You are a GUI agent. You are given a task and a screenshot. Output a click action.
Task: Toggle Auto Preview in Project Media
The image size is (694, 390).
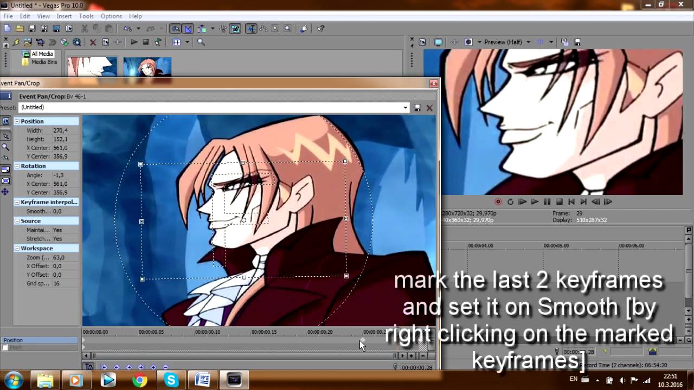tap(158, 42)
